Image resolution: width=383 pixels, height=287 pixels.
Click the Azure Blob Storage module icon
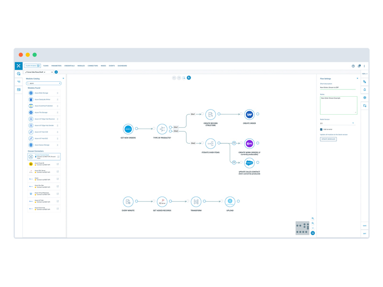pyautogui.click(x=31, y=93)
